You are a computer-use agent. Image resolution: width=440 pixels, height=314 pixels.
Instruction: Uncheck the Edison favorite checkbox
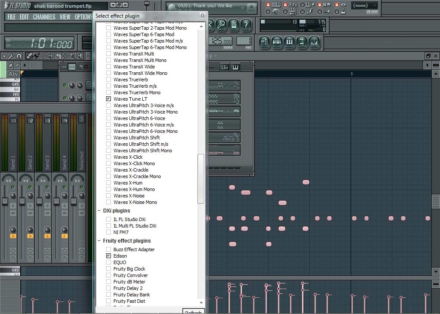108,256
